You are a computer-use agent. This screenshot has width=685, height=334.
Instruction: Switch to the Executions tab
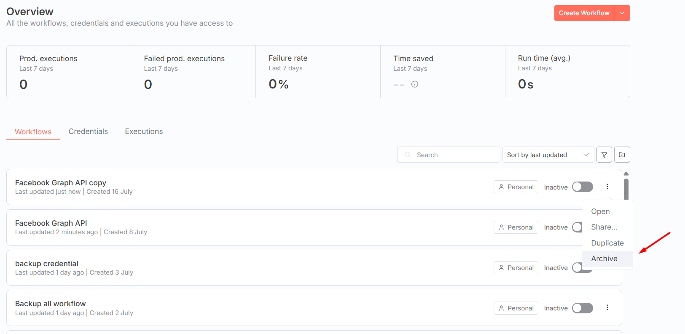click(144, 131)
